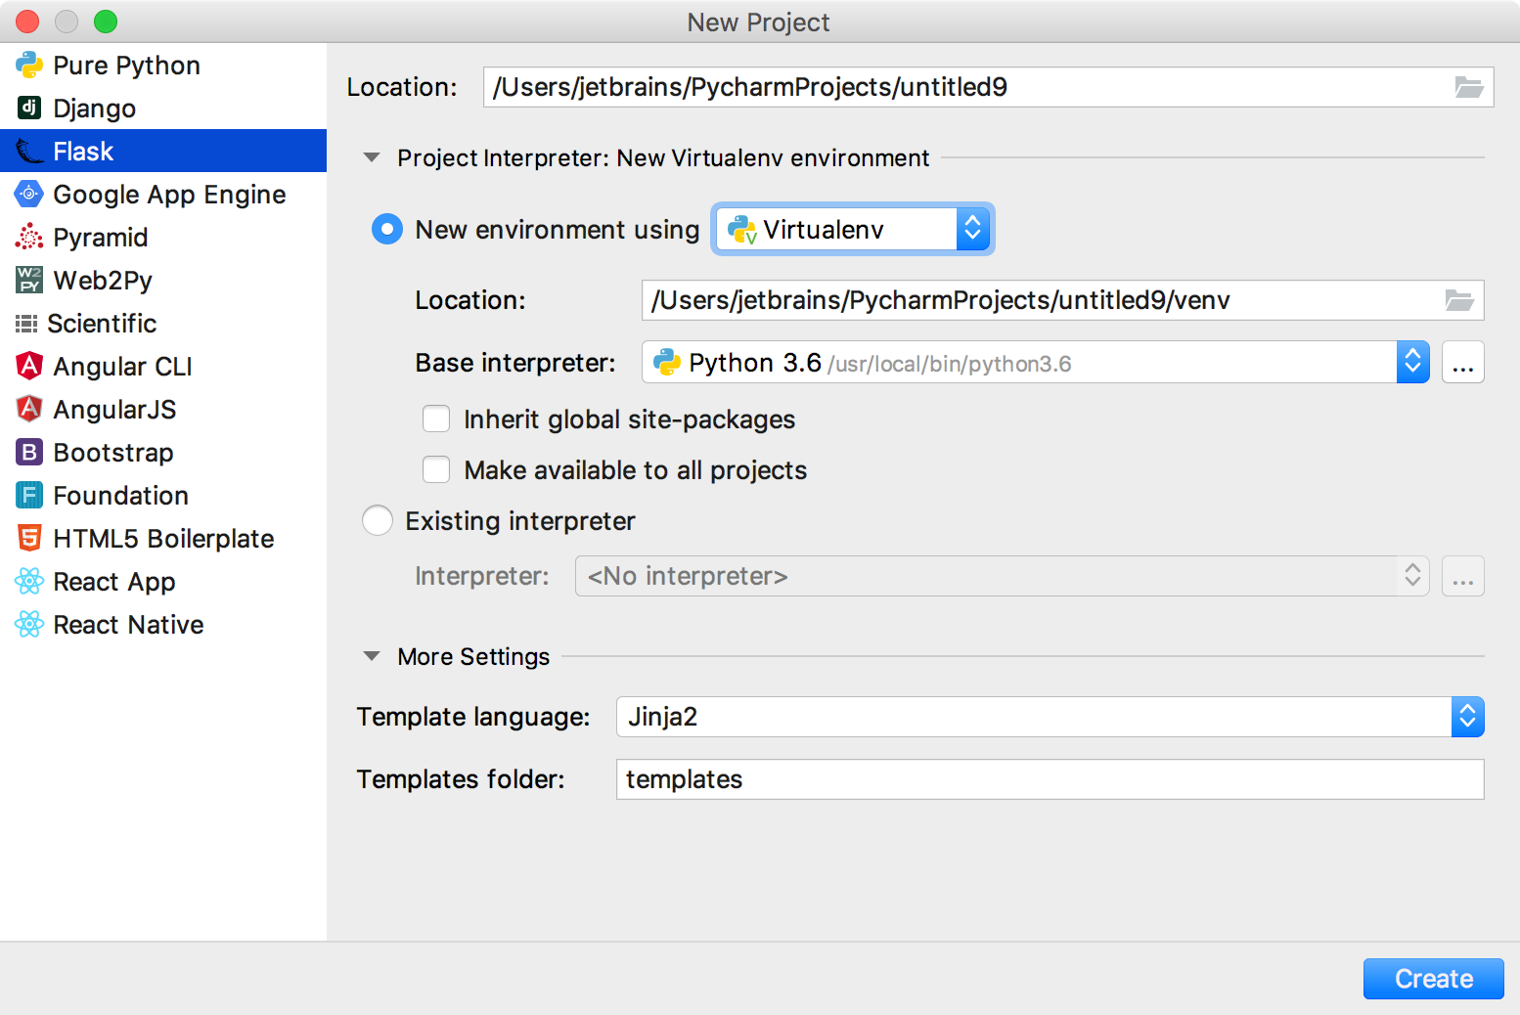Open the Base interpreter Python 3.6 dropdown
Viewport: 1520px width, 1015px height.
coord(1036,363)
